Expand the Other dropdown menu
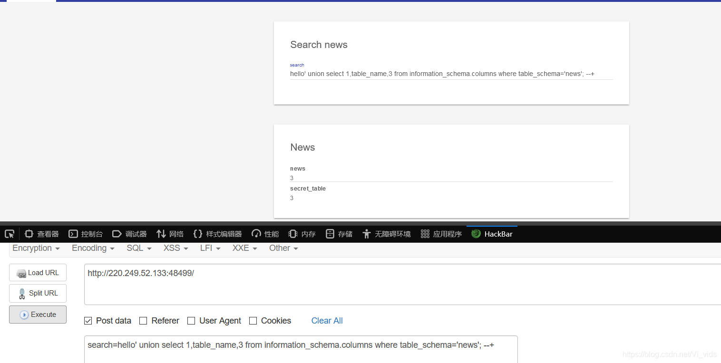 tap(283, 248)
